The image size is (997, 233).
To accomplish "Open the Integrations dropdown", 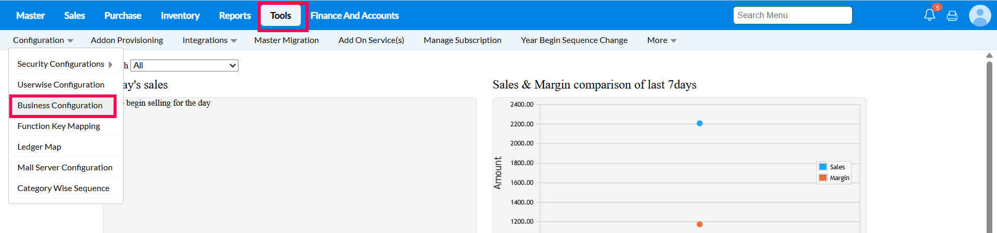I will click(209, 40).
